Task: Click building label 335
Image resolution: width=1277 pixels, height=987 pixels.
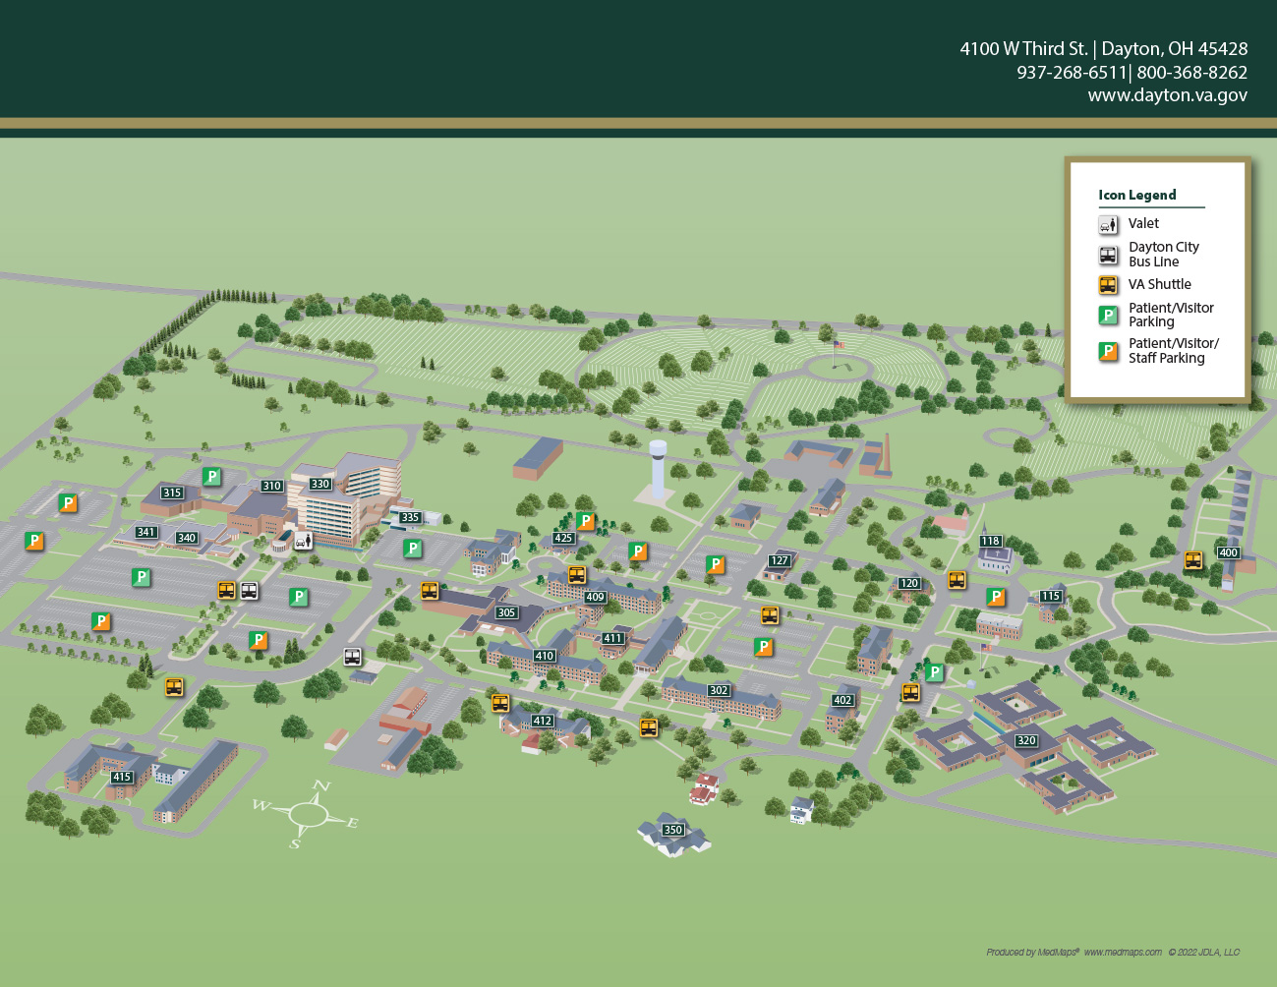Action: (x=410, y=517)
